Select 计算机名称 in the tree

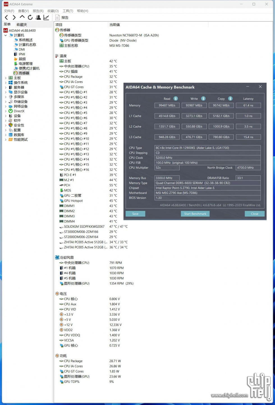(25, 45)
